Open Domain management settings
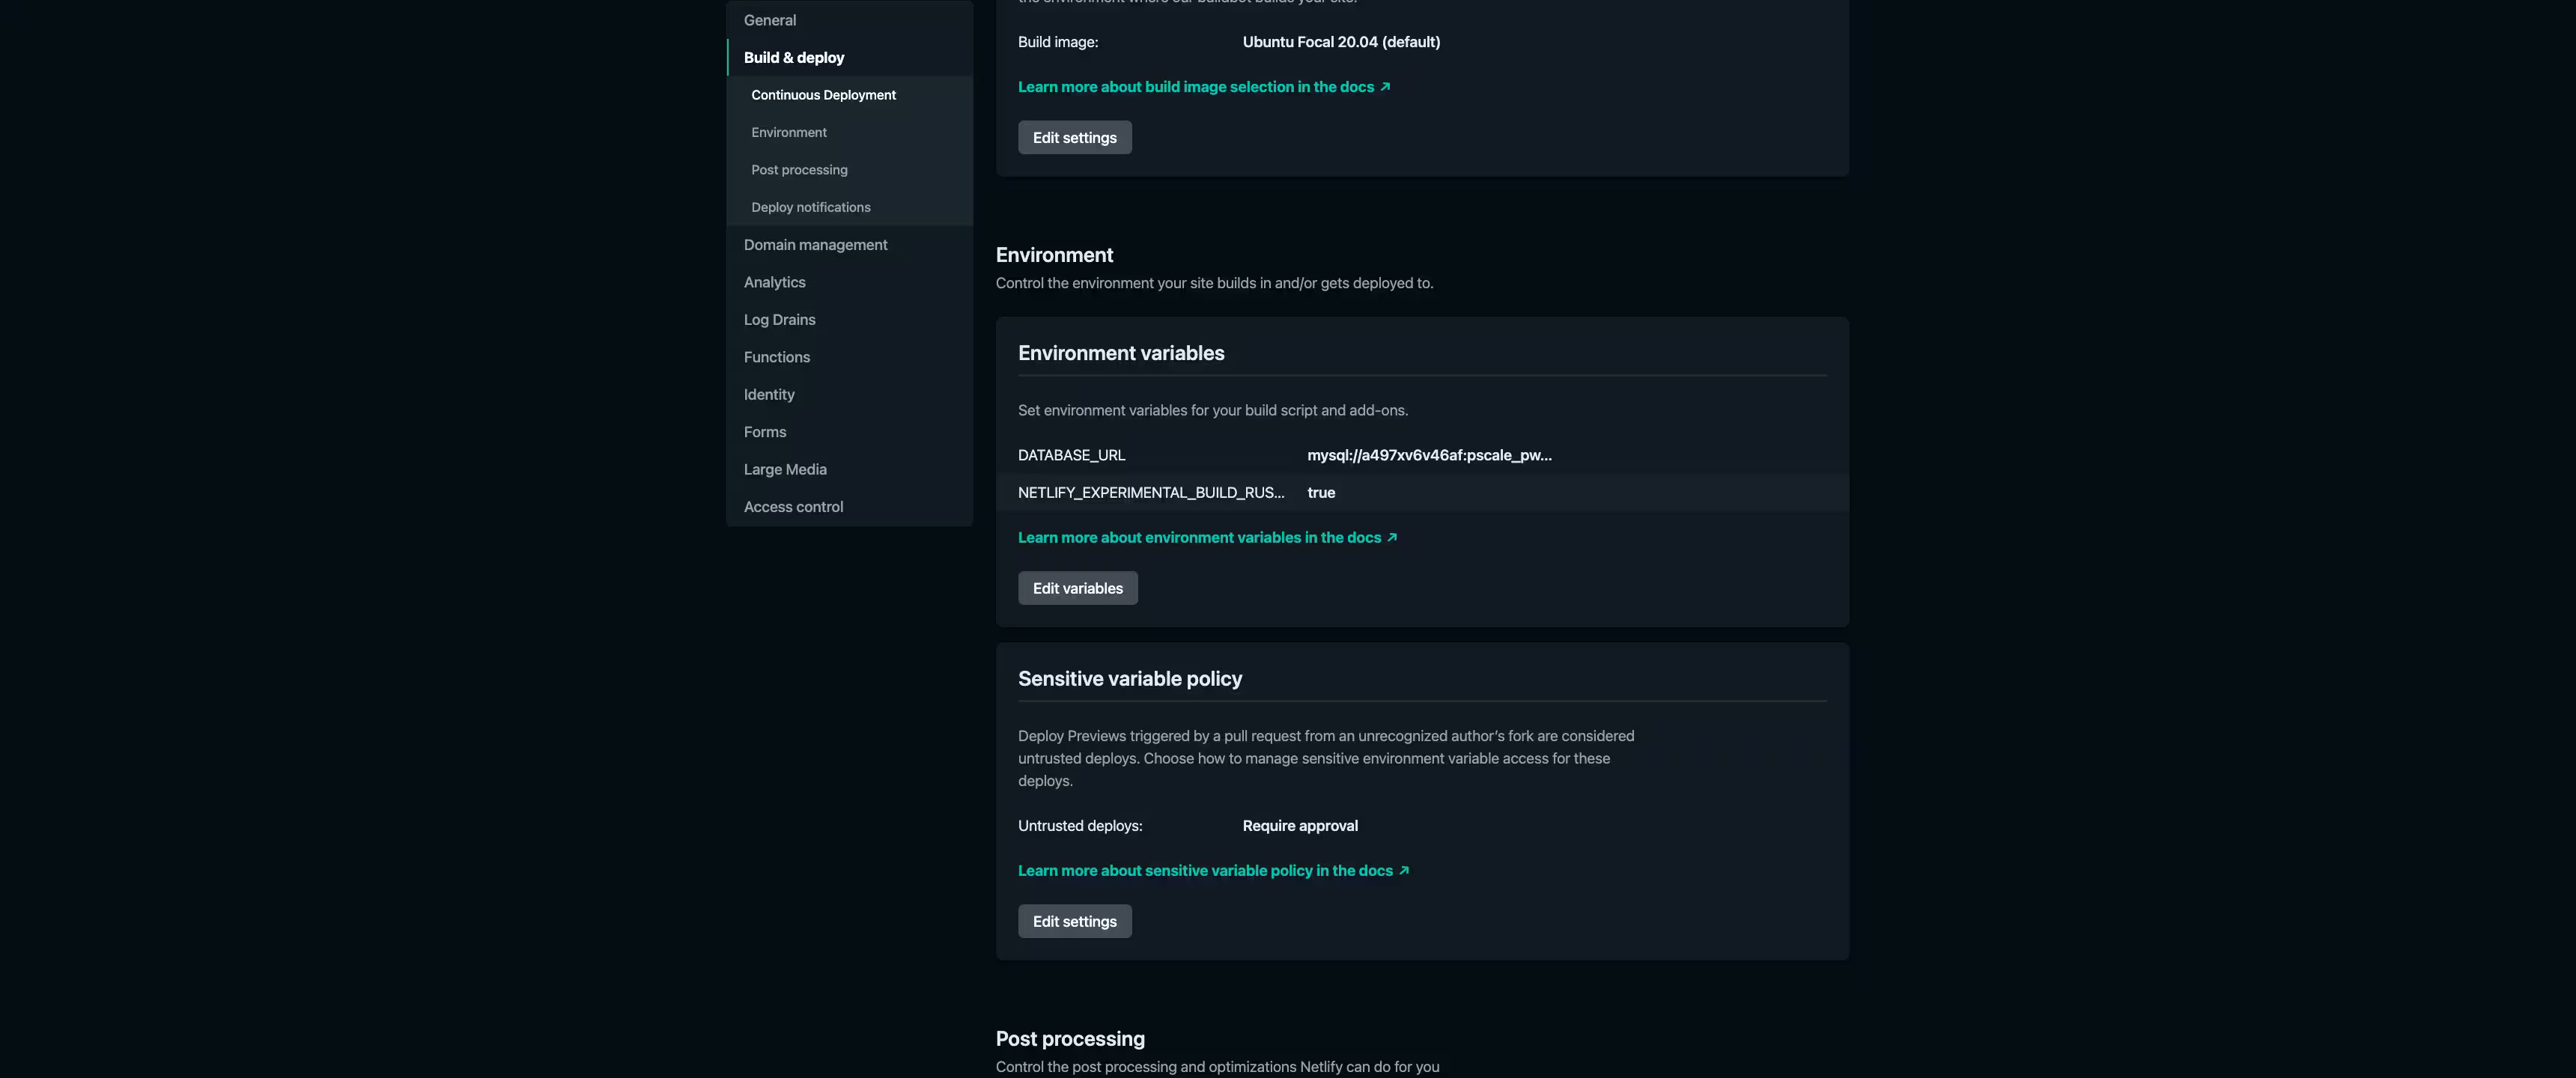Screen dimensions: 2576x1078 pos(815,245)
